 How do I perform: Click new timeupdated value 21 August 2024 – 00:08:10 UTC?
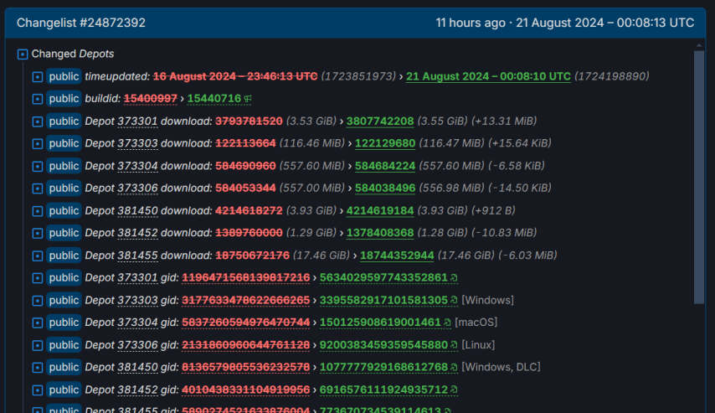pyautogui.click(x=488, y=76)
